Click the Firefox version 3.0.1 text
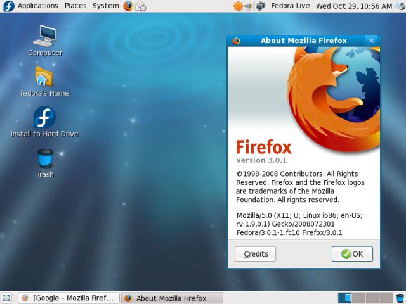 pyautogui.click(x=261, y=160)
